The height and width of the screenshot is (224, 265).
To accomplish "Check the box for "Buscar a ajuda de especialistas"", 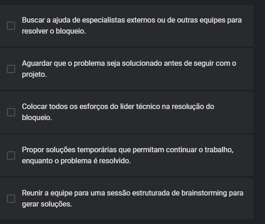I will [11, 26].
